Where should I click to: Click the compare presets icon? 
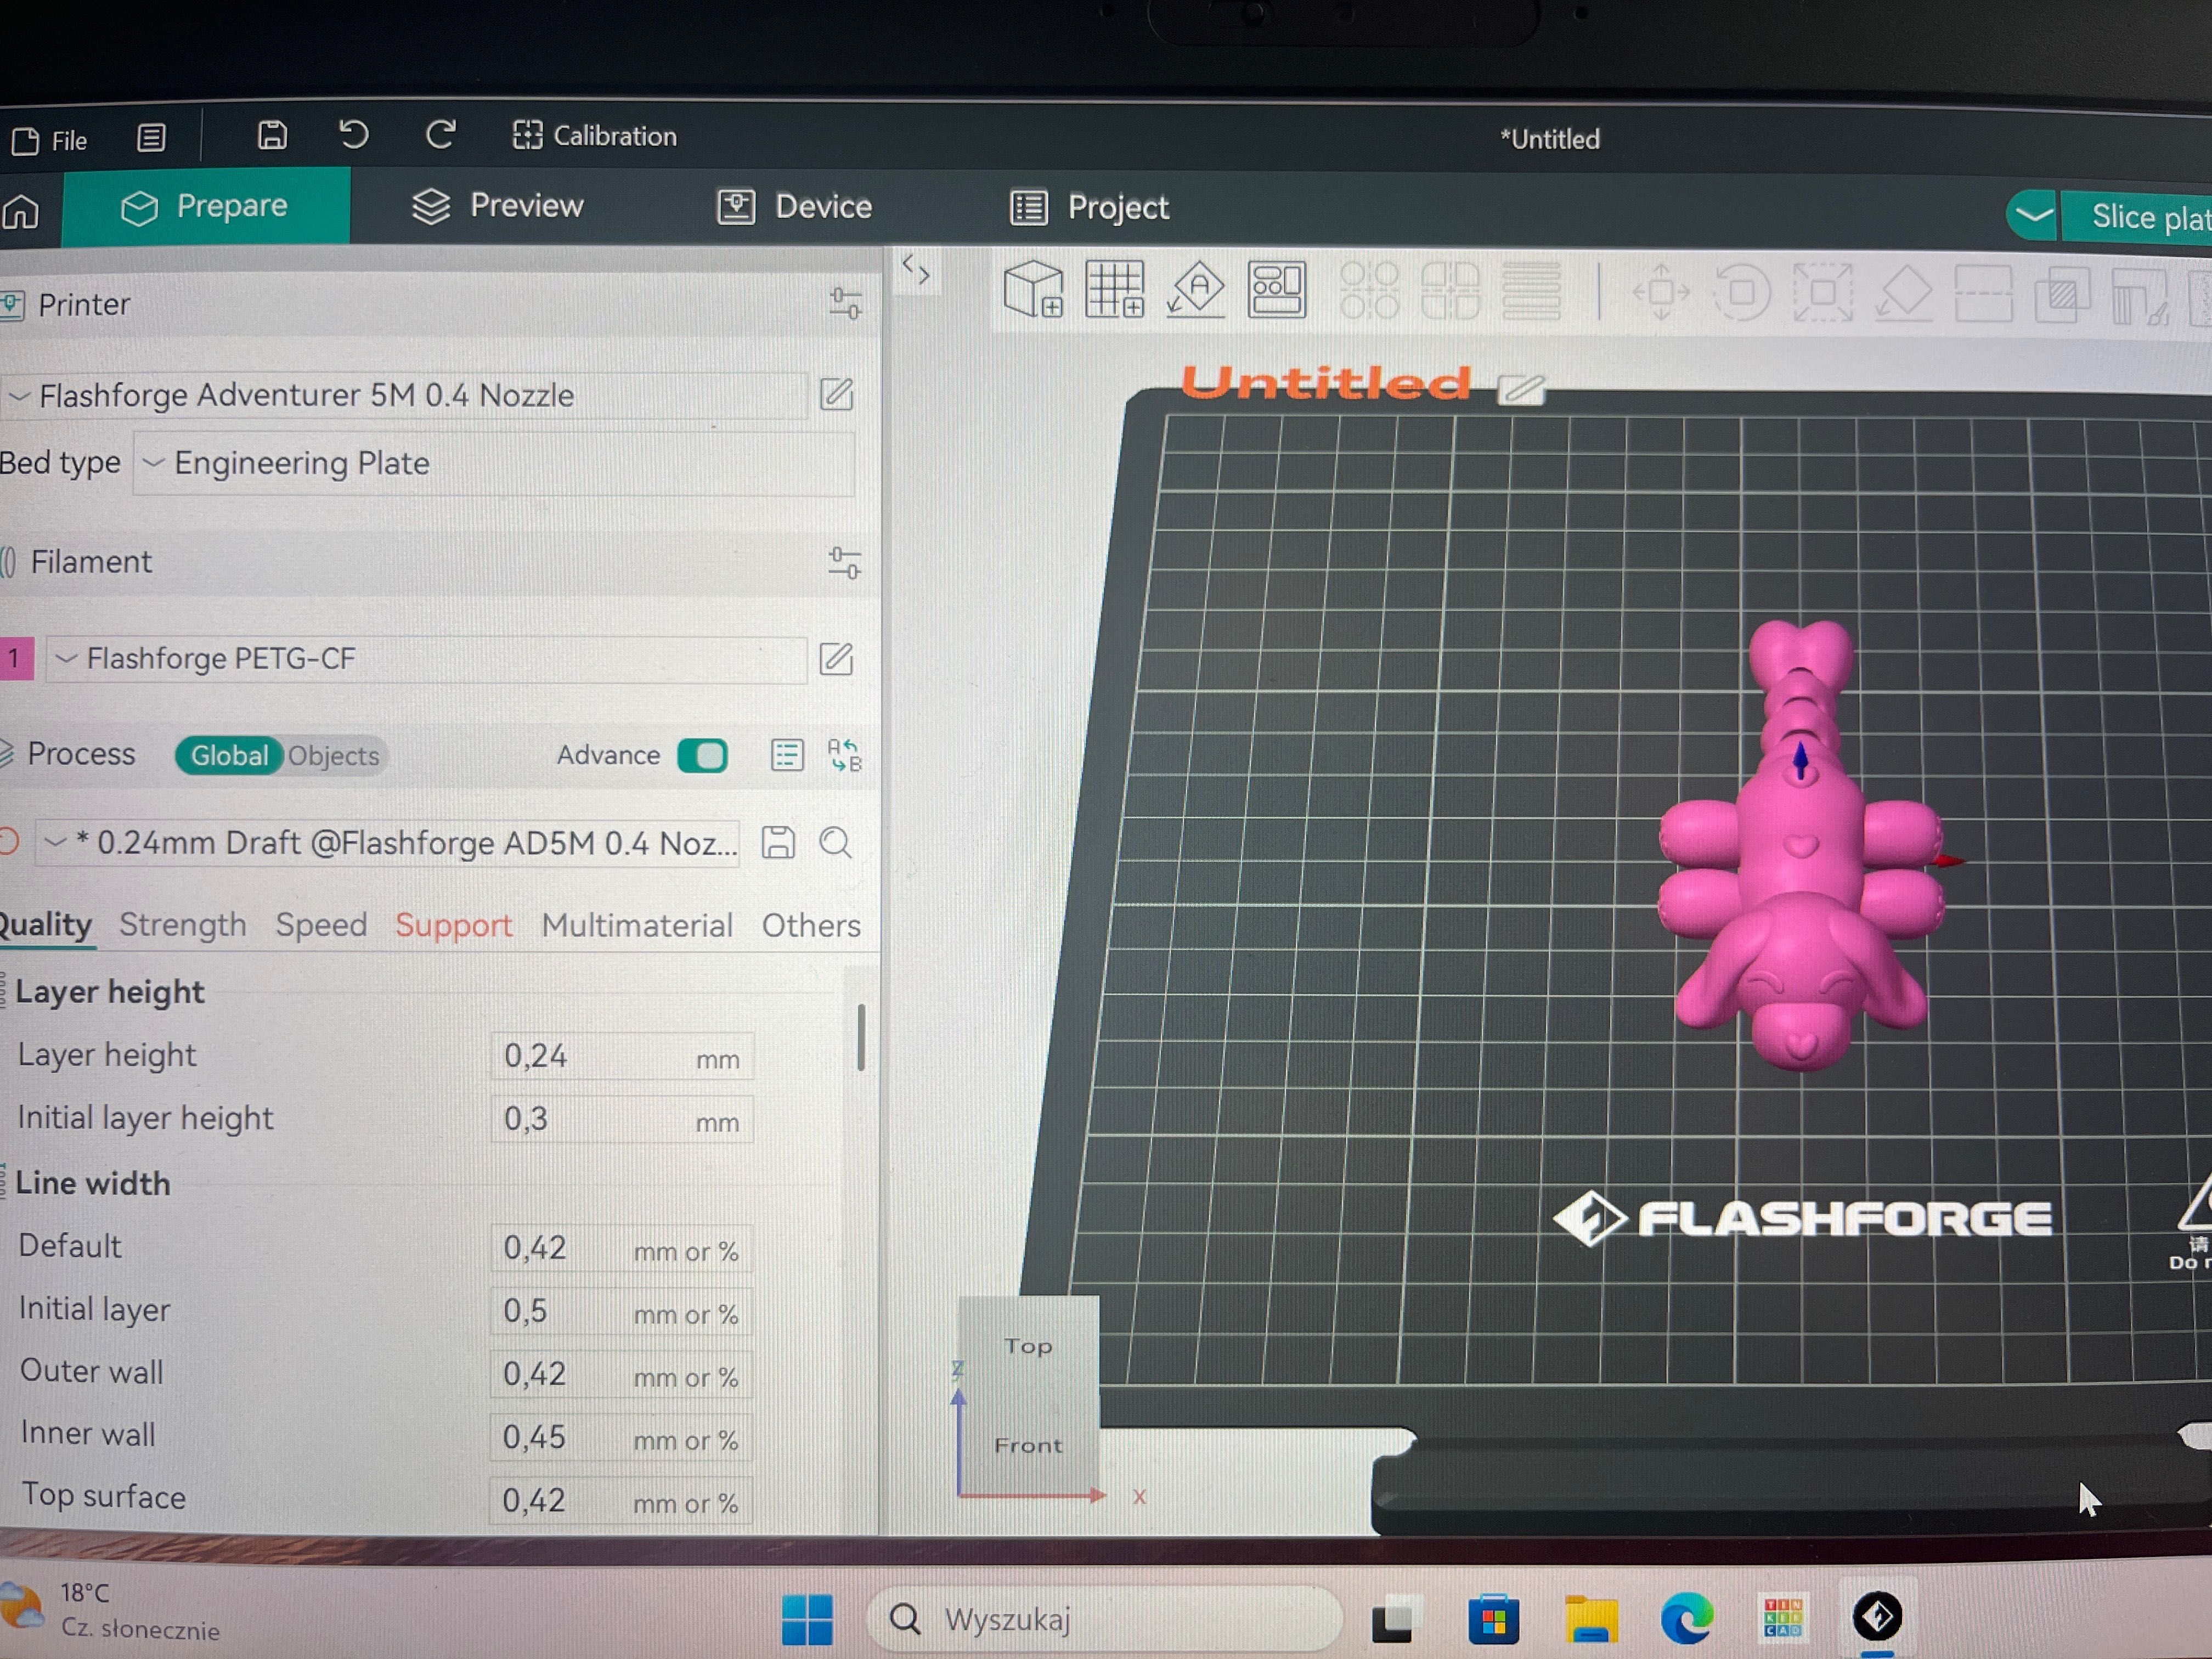(x=845, y=755)
